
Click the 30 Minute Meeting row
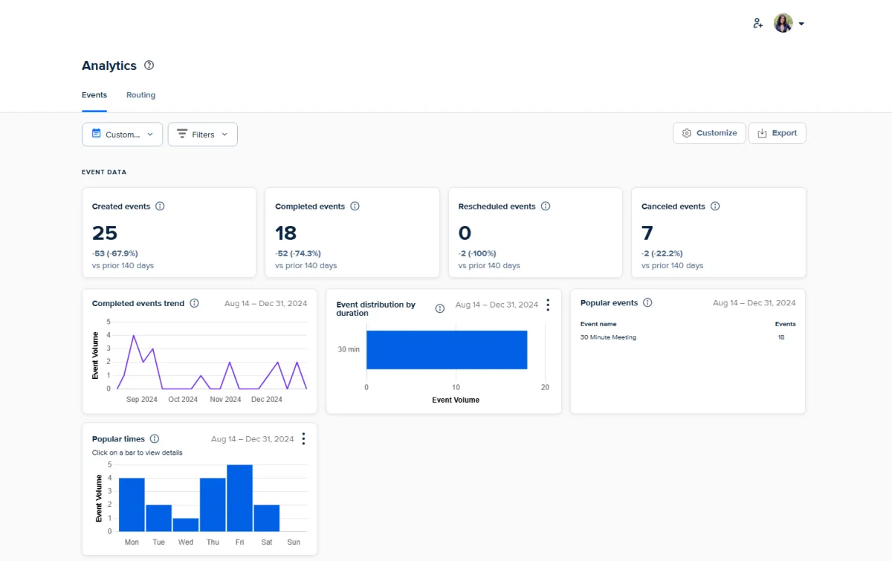click(x=688, y=337)
